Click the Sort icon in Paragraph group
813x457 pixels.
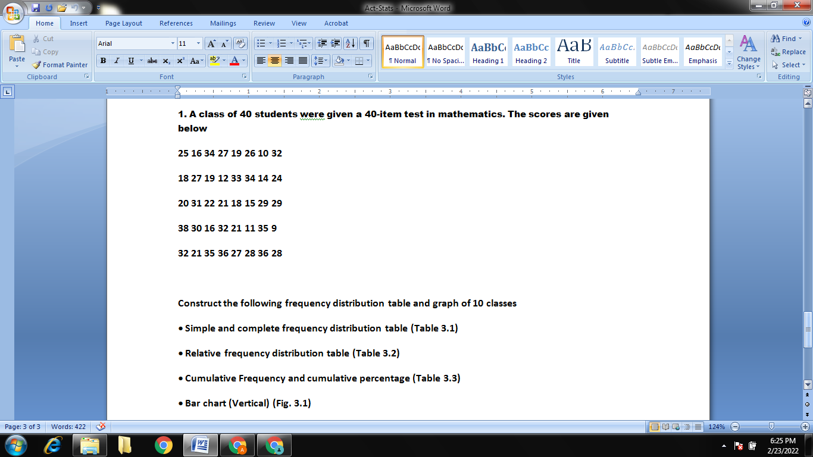point(349,43)
